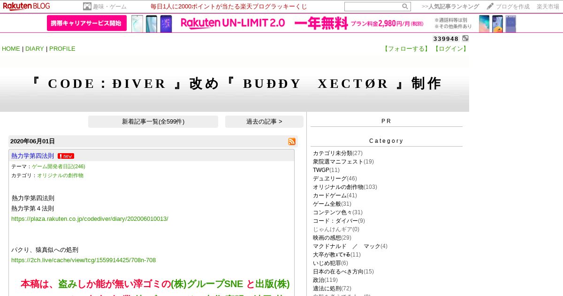Open the RSS feed icon

292,141
